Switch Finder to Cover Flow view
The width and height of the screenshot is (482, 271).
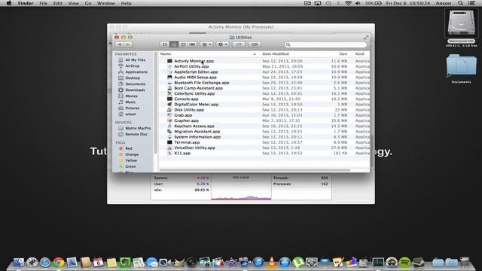click(x=193, y=44)
